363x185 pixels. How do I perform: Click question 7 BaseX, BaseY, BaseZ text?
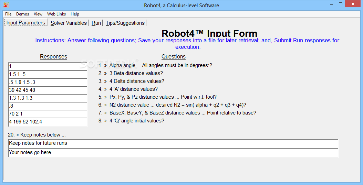(183, 113)
